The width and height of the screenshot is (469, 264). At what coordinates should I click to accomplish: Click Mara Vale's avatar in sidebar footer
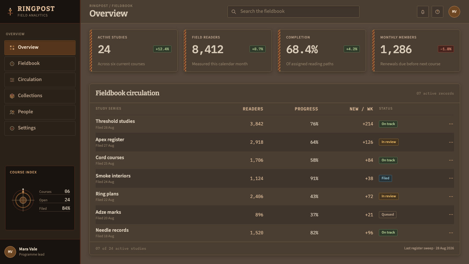tap(10, 252)
